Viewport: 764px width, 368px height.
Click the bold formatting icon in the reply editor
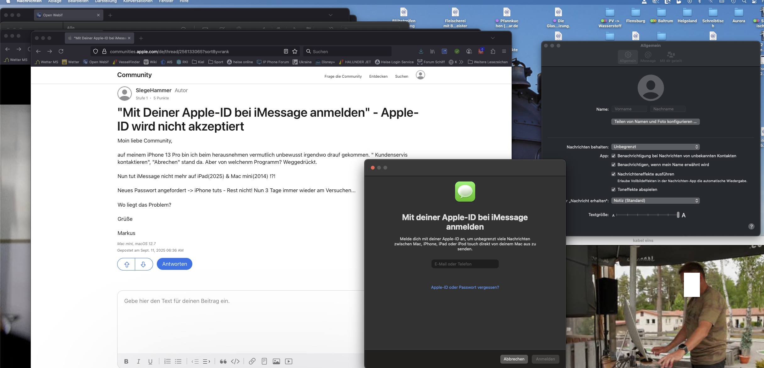(x=126, y=361)
